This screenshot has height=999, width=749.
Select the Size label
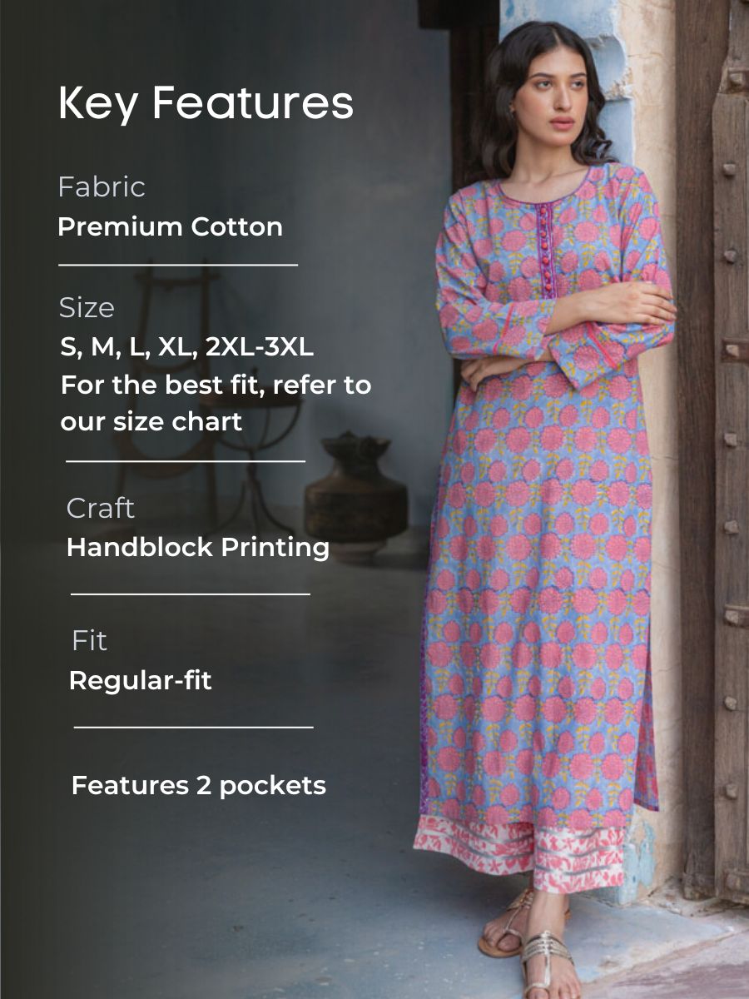87,308
